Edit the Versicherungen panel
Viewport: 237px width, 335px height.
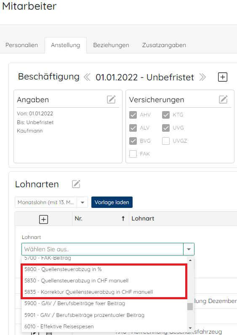[223, 100]
